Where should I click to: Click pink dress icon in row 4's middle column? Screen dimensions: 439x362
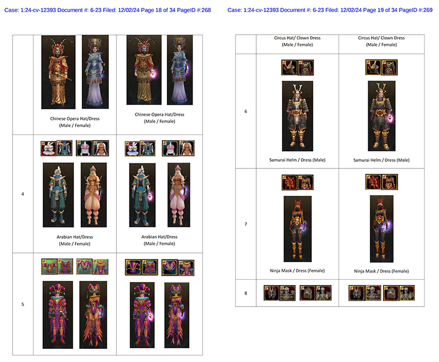tap(101, 148)
